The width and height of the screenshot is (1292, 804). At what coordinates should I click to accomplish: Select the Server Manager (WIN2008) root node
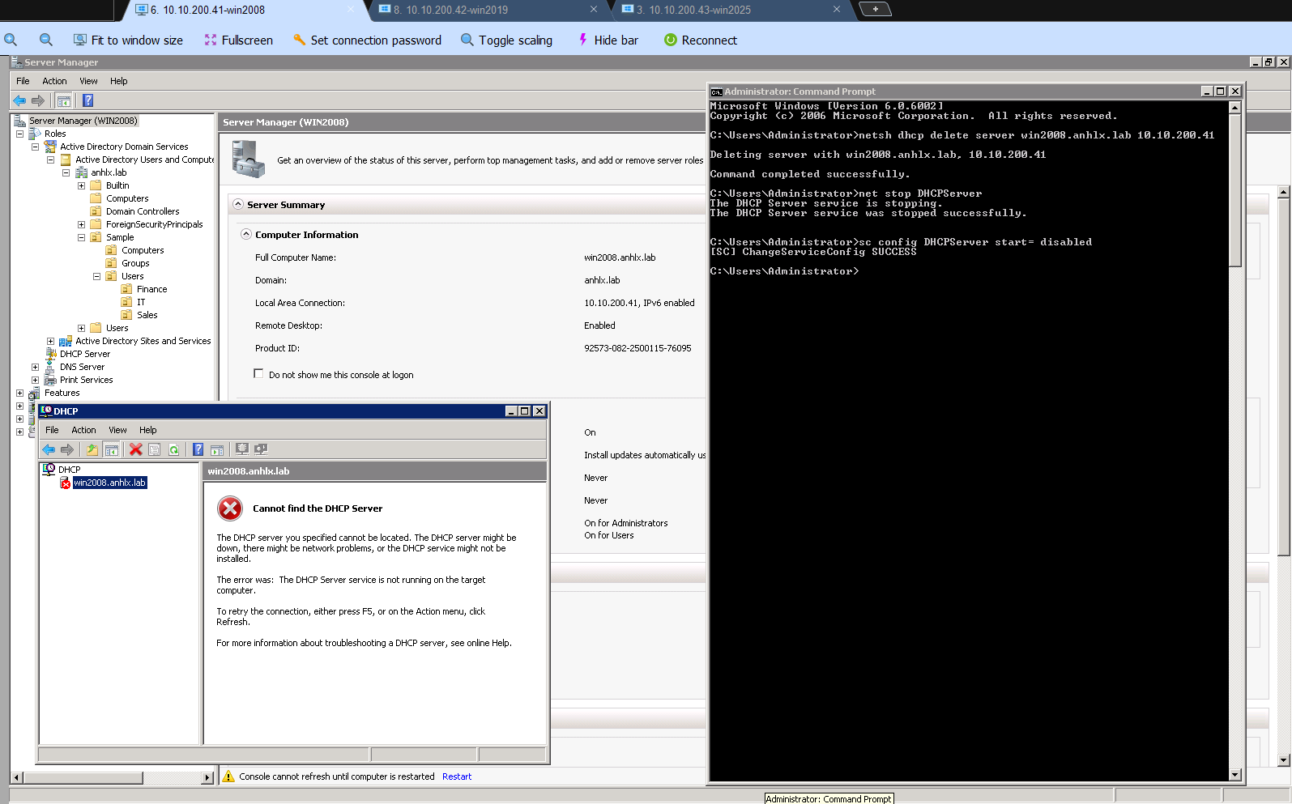[83, 121]
